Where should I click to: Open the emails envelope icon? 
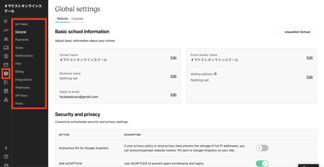pyautogui.click(x=6, y=65)
